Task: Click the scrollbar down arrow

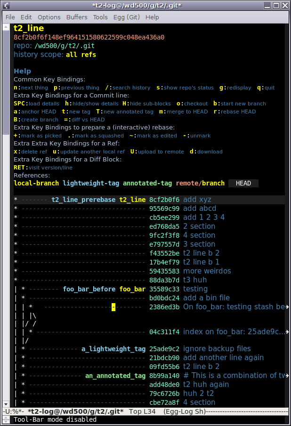Action: click(6, 404)
